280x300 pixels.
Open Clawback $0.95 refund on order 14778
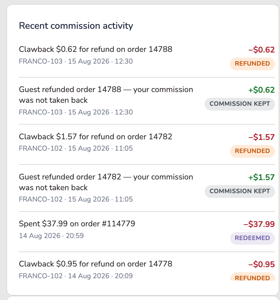pyautogui.click(x=147, y=266)
